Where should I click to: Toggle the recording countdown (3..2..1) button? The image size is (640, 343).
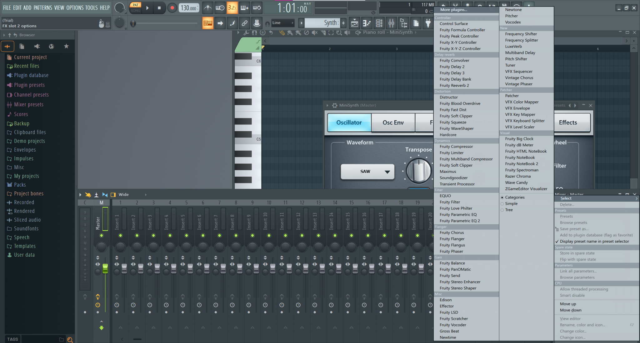click(232, 8)
